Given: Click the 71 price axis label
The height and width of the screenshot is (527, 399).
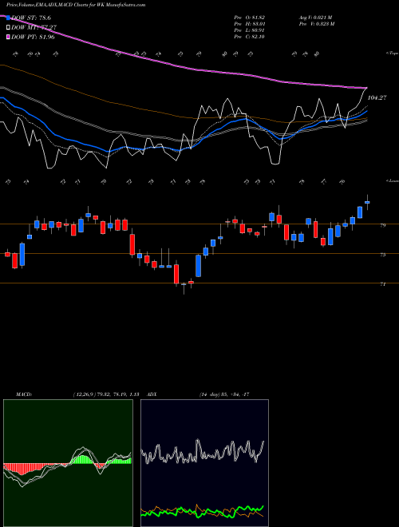Looking at the screenshot, I should click(382, 285).
